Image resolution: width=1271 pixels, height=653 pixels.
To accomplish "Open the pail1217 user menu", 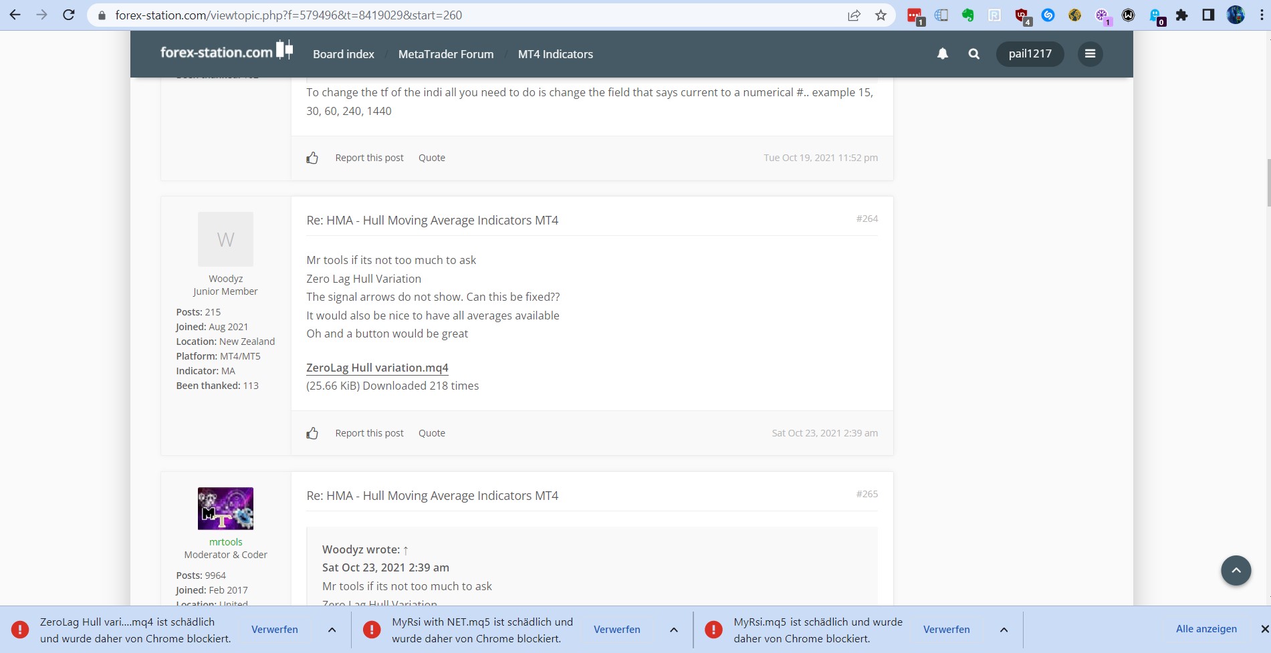I will (x=1030, y=53).
